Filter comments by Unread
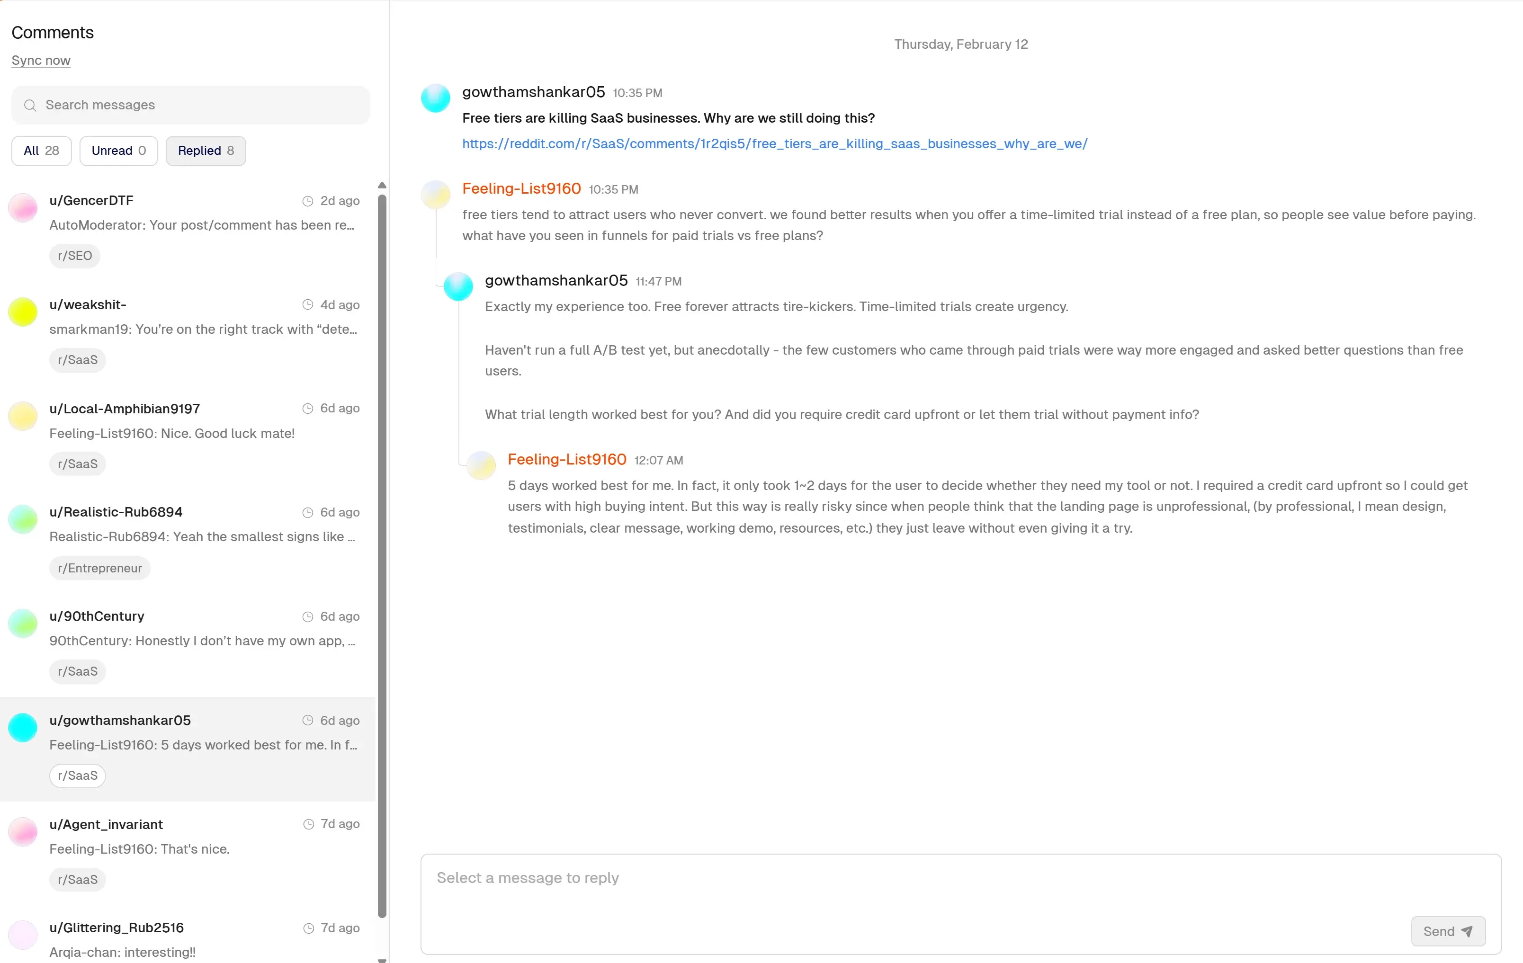 (x=118, y=151)
